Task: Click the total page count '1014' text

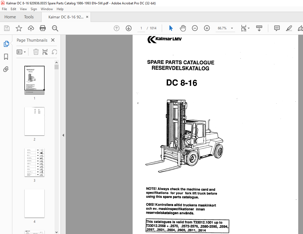Action: (x=153, y=28)
